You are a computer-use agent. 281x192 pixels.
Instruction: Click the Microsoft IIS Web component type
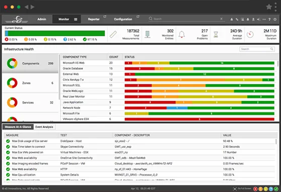pos(74,63)
